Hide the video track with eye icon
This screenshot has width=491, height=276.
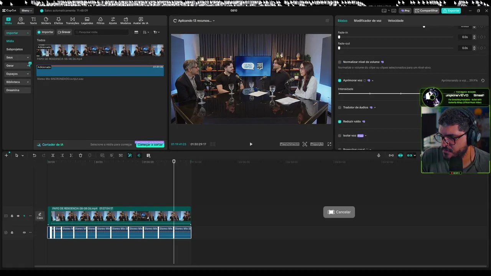[18, 216]
